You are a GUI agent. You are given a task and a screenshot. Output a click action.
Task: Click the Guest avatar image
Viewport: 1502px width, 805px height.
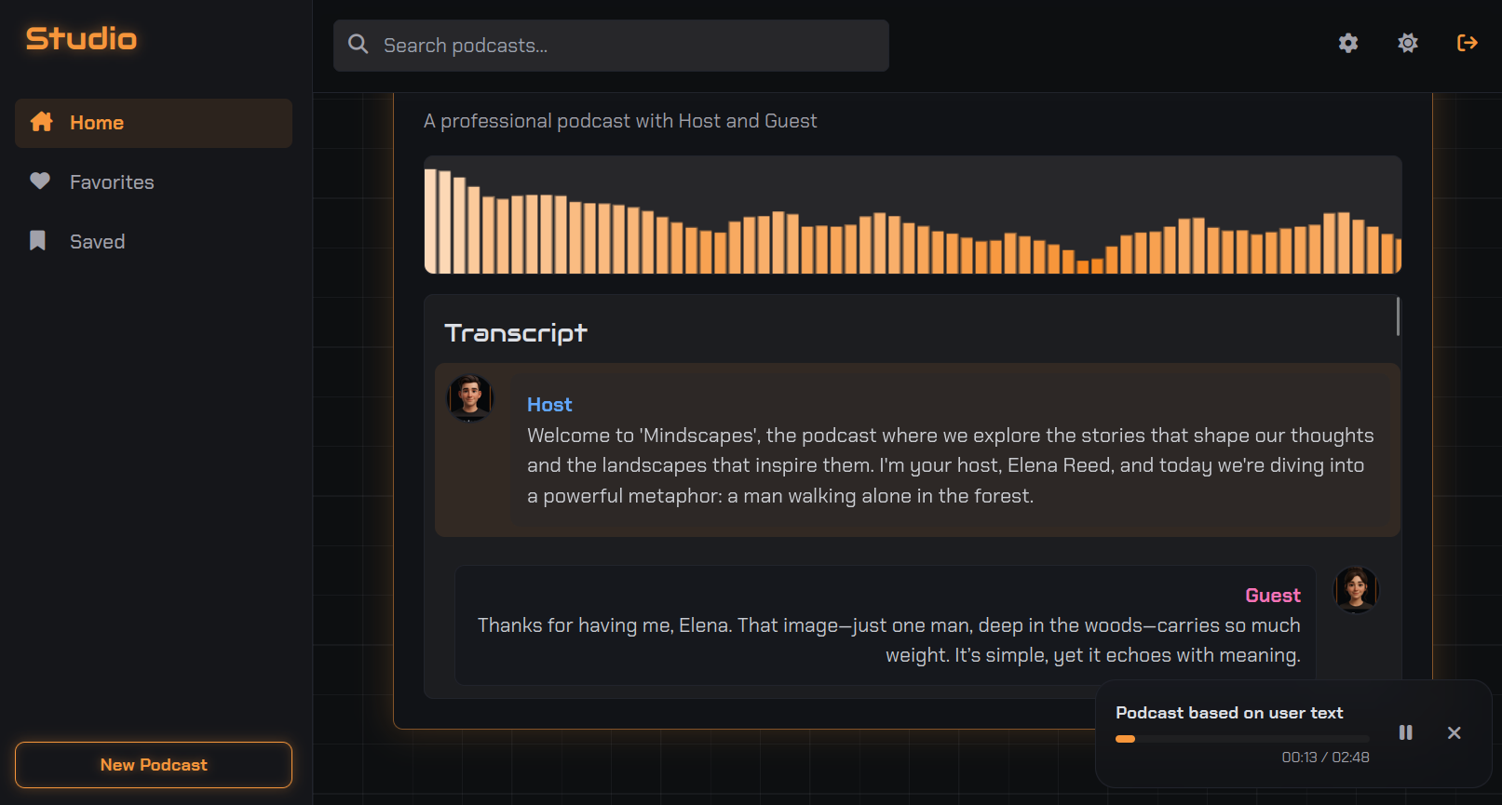(1356, 589)
